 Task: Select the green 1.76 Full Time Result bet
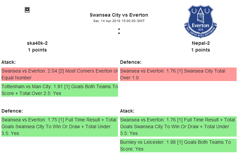[178, 126]
